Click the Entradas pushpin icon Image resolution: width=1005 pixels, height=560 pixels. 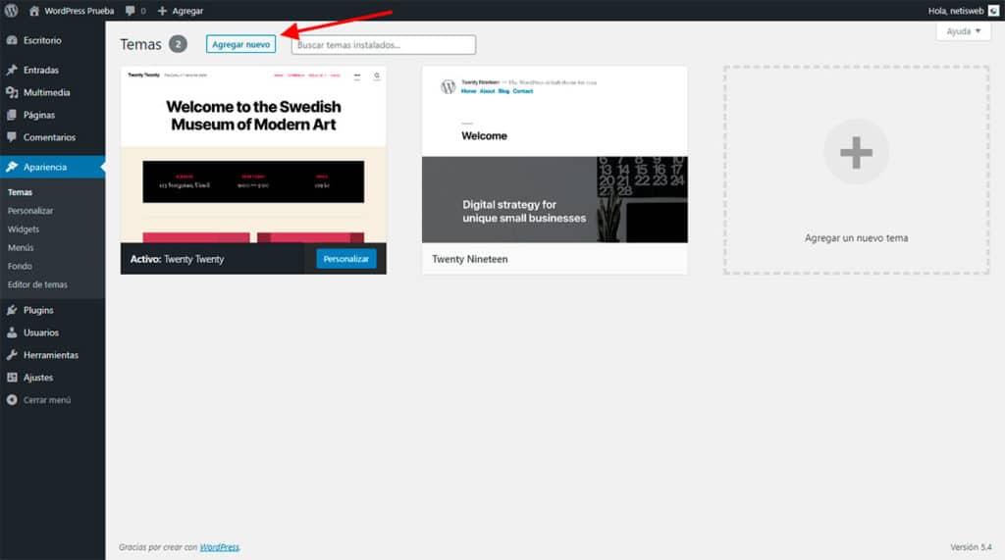pyautogui.click(x=12, y=70)
